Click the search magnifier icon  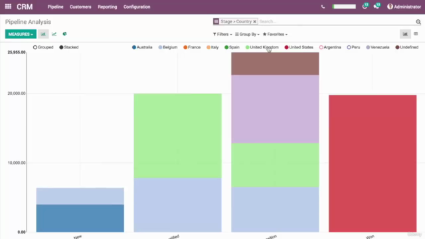[x=418, y=22]
